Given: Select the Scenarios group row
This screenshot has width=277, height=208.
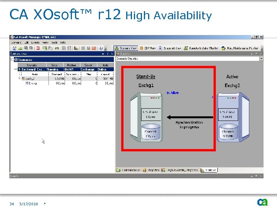Looking at the screenshot, I should pos(64,60).
